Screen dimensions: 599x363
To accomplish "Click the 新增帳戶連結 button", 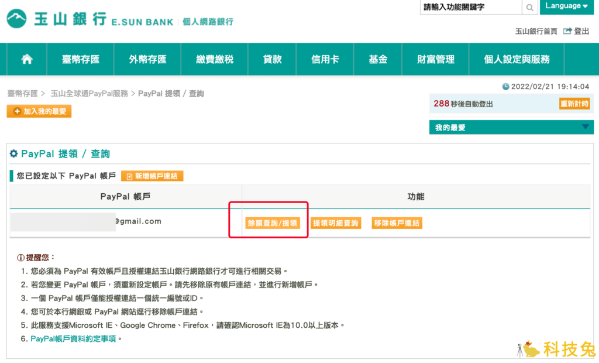I will tap(152, 176).
